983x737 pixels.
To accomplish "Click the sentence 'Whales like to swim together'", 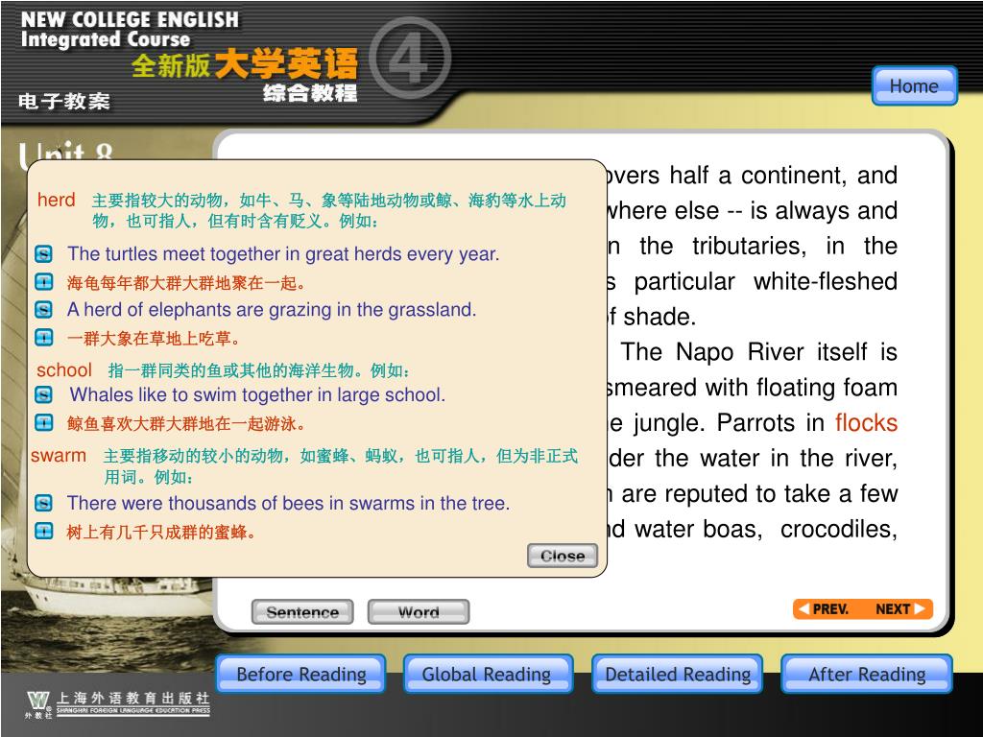I will click(x=257, y=394).
